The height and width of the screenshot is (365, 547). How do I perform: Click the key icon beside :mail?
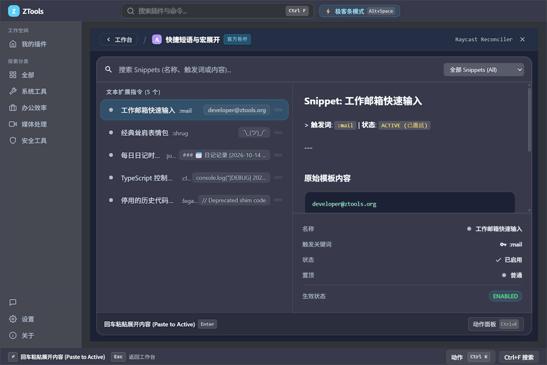503,245
